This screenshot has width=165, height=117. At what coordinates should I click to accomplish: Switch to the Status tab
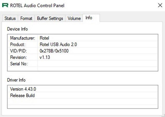pyautogui.click(x=10, y=19)
